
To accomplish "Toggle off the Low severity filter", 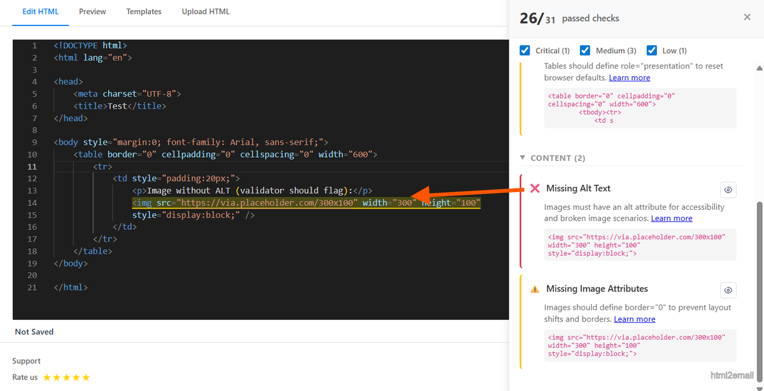I will click(x=652, y=50).
